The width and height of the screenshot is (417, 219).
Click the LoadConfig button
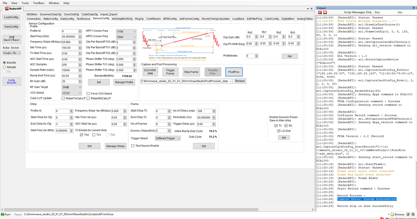(x=12, y=17)
